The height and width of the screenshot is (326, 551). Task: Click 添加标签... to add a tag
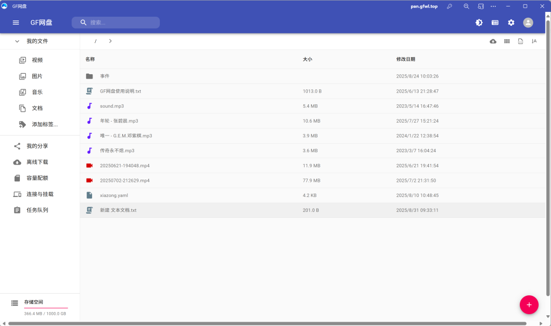pyautogui.click(x=44, y=124)
